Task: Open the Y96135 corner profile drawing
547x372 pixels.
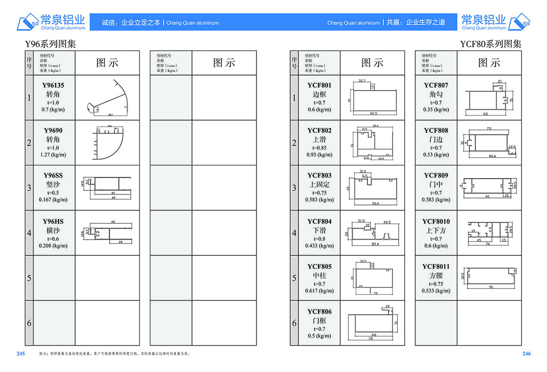Action: point(107,98)
